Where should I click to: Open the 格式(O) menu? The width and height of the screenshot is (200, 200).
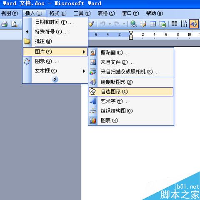tap(58, 13)
